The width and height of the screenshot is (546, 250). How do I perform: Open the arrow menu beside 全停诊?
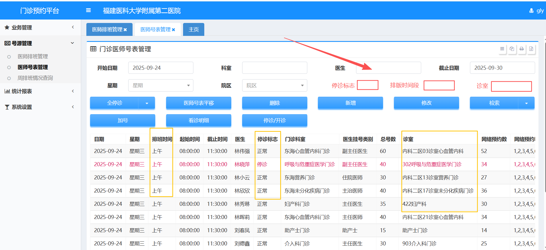click(147, 103)
